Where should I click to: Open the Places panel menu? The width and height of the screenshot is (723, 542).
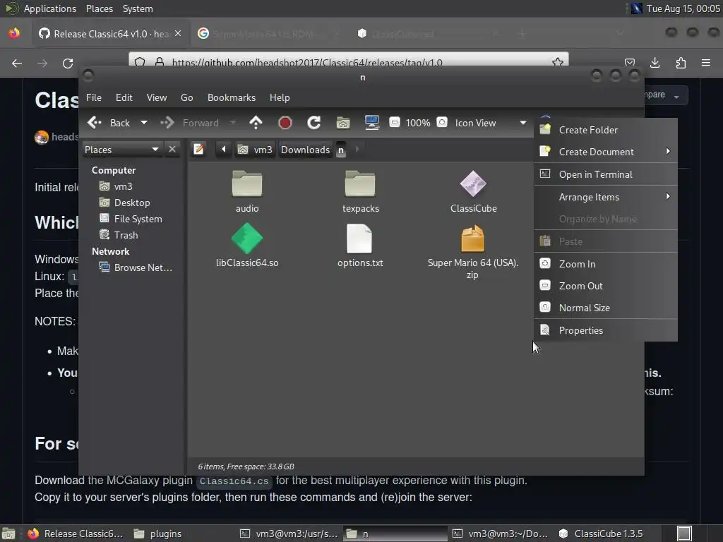[x=99, y=8]
